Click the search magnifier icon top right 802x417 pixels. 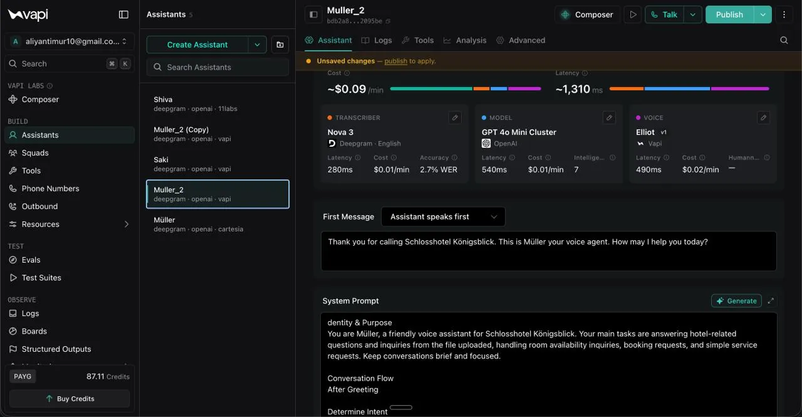pyautogui.click(x=784, y=40)
